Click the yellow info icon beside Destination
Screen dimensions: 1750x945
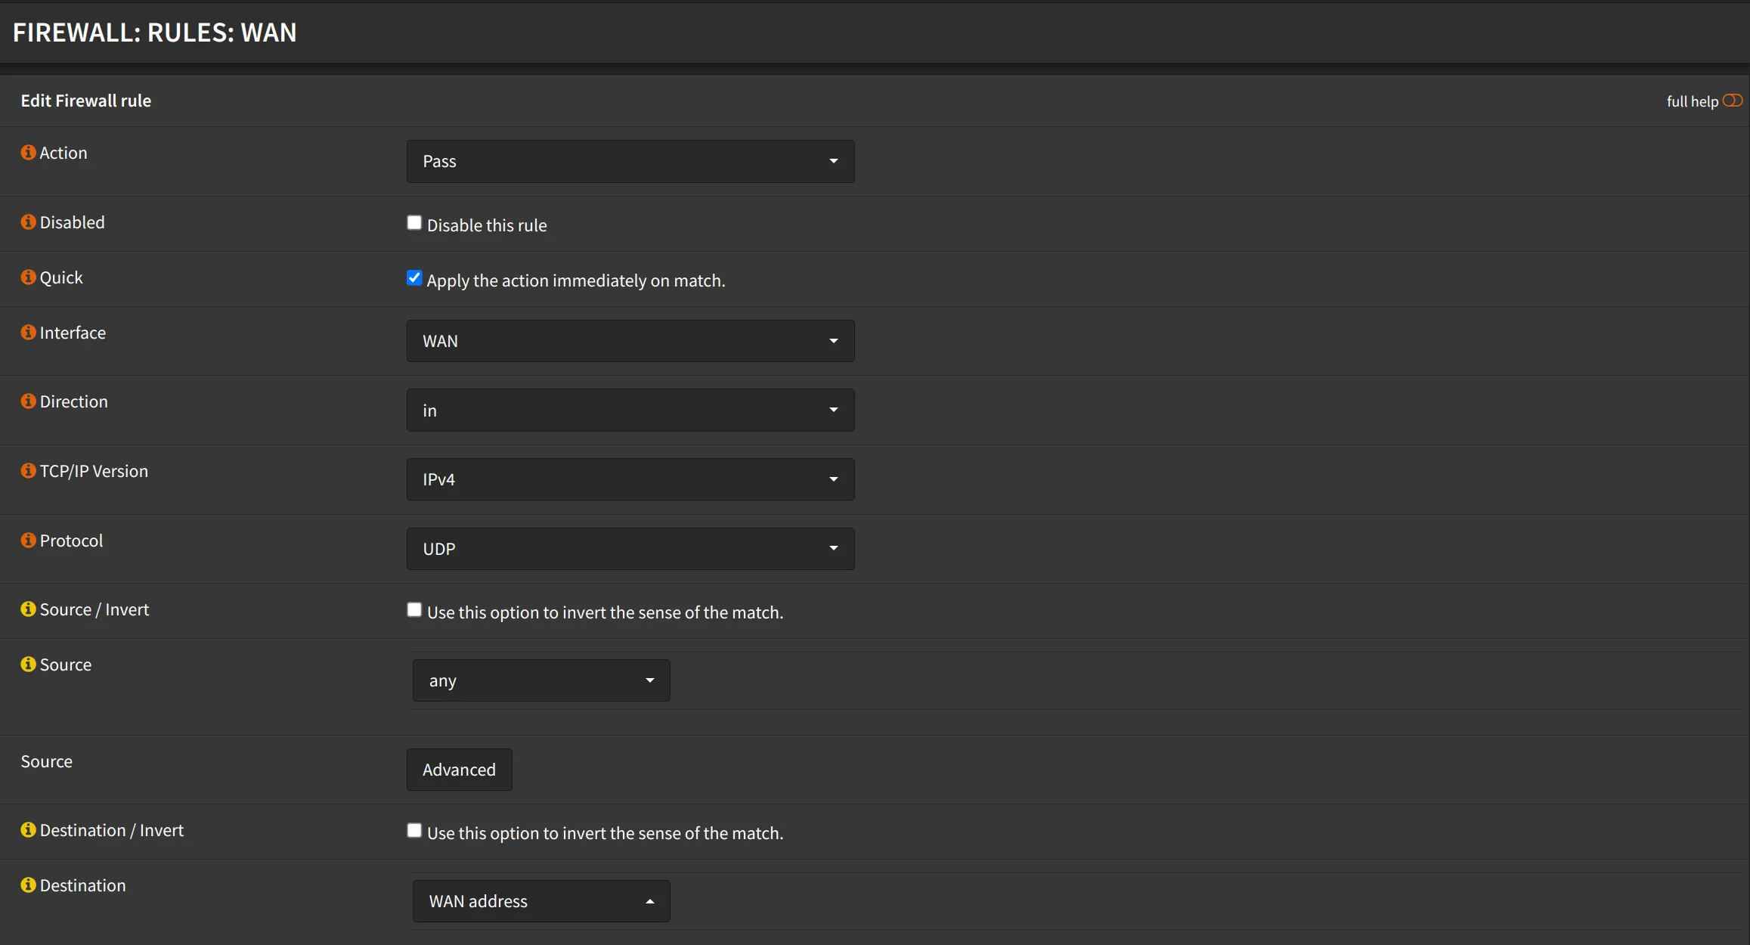click(28, 885)
